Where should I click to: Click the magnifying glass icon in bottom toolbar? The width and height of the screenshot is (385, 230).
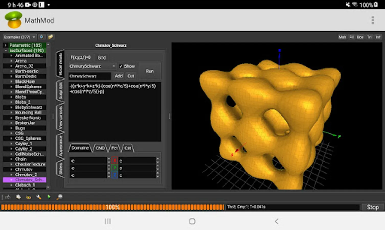[59, 197]
